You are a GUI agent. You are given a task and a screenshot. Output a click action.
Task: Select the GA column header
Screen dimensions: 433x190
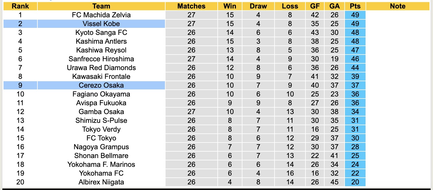click(335, 6)
